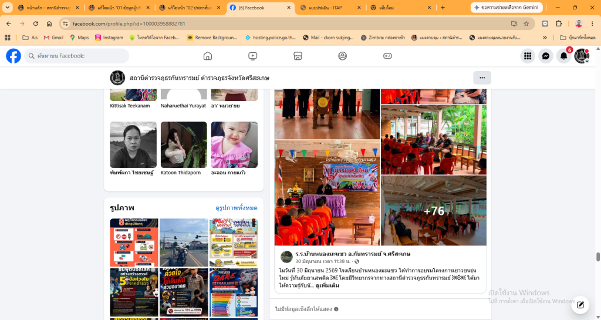This screenshot has width=601, height=320.
Task: Open the Ais bookmark folder
Action: click(x=30, y=38)
